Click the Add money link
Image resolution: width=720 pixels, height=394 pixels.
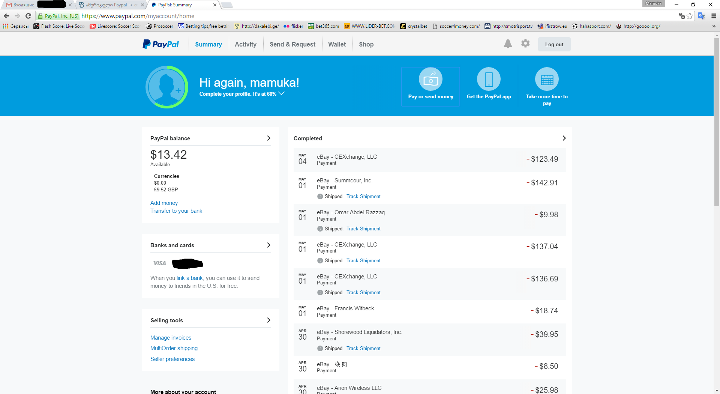click(164, 203)
